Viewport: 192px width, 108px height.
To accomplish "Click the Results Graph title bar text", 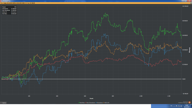I will point(6,1).
